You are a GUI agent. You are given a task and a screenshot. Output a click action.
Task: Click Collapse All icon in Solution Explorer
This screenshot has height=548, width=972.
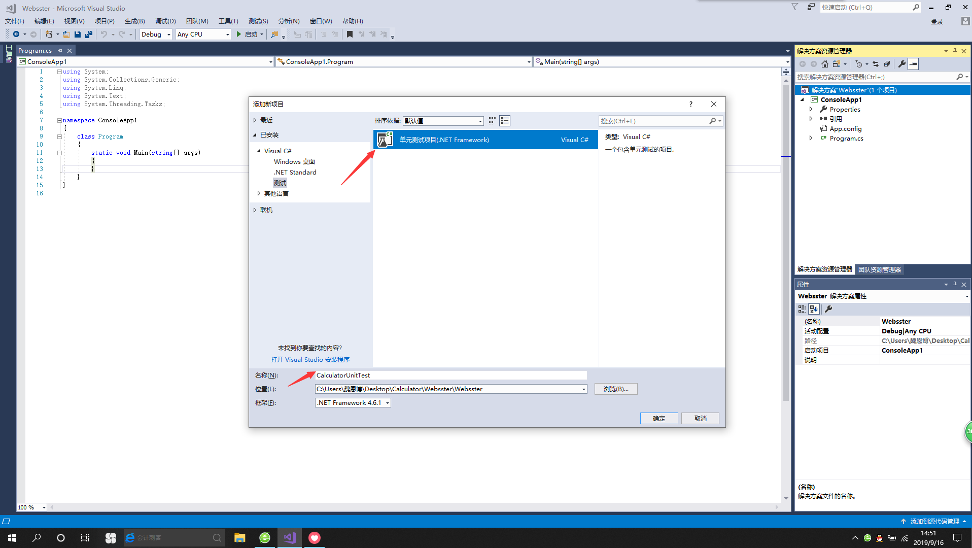pyautogui.click(x=887, y=64)
